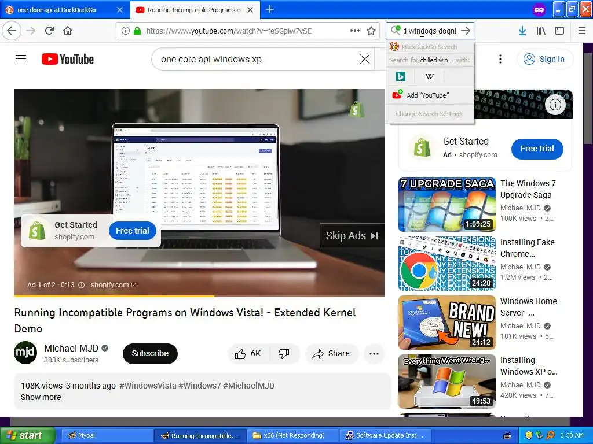This screenshot has width=593, height=444.
Task: Open Windows 7 Upgrade Saga thumbnail
Action: click(446, 204)
